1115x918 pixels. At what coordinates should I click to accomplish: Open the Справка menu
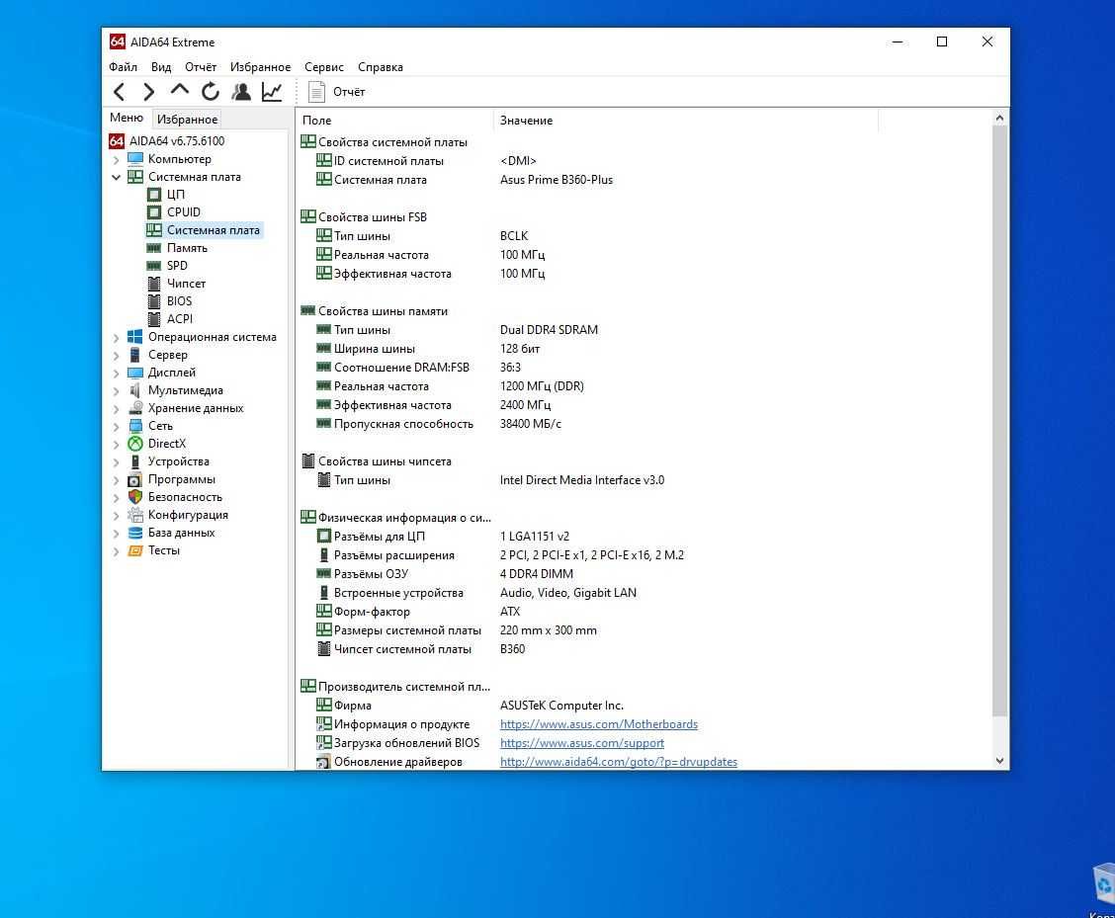[381, 67]
